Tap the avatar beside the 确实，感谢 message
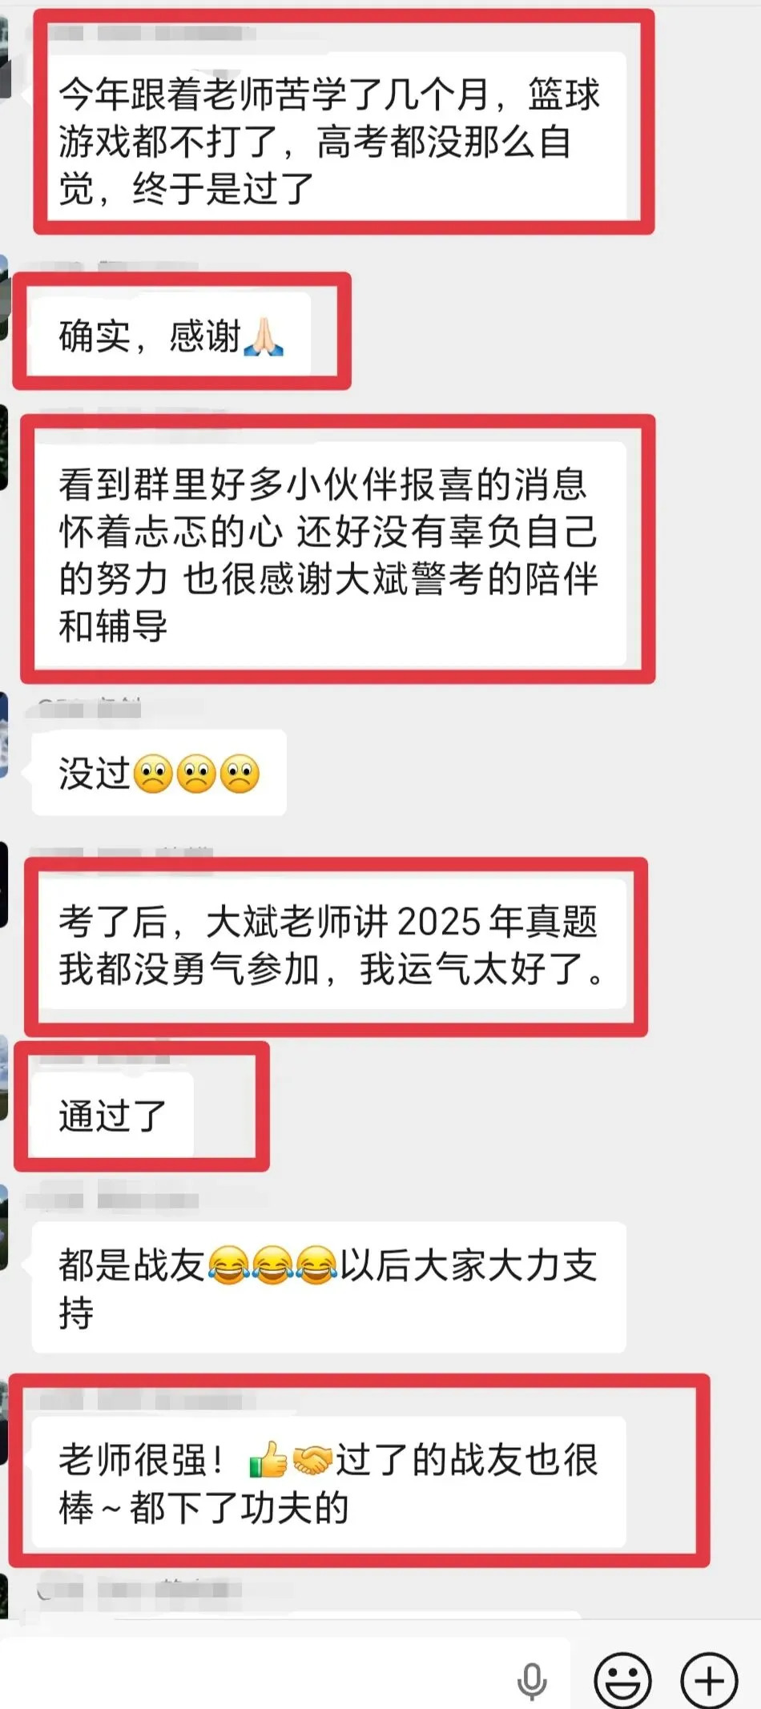Screen dimensions: 761x1709 click(x=3, y=298)
